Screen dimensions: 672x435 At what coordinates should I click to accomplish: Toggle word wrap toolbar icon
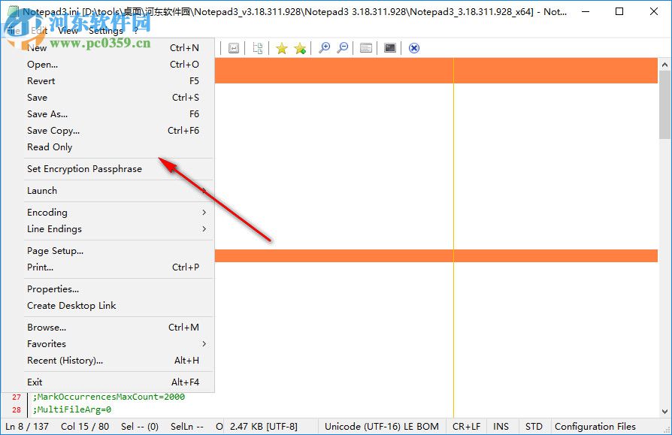tap(234, 48)
